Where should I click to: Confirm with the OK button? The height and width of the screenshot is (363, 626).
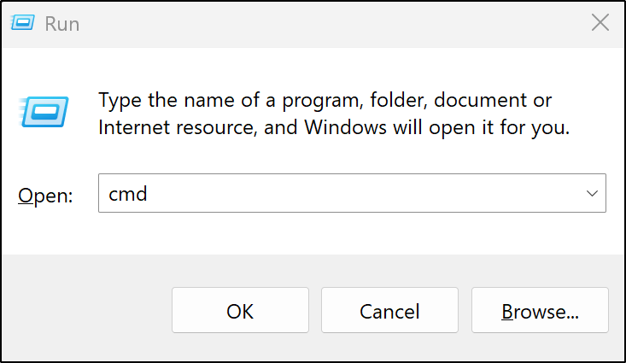click(240, 310)
